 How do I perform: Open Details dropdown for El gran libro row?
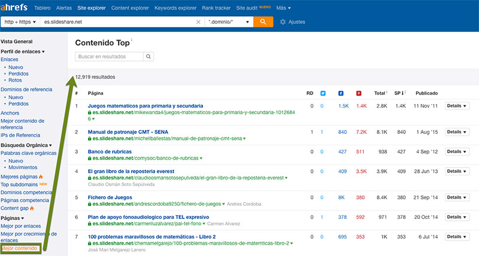coord(457,171)
